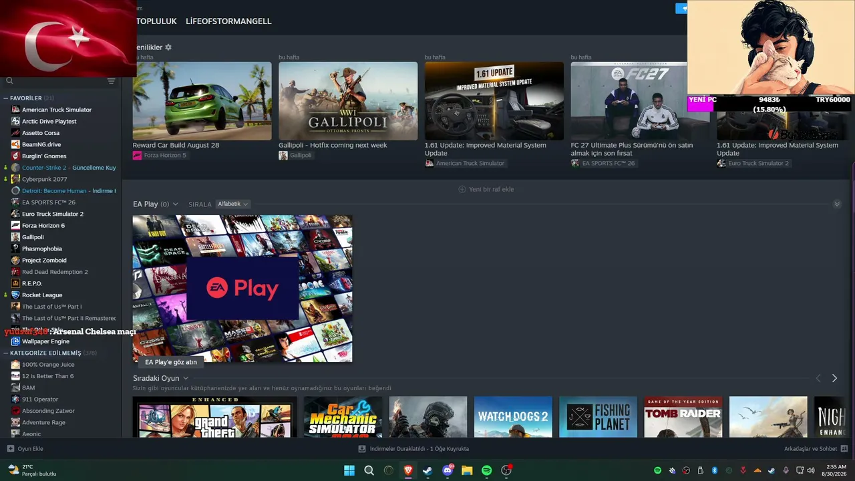Open the Car Mechanic Simulator game cover
Viewport: 855px width, 481px height.
point(343,417)
